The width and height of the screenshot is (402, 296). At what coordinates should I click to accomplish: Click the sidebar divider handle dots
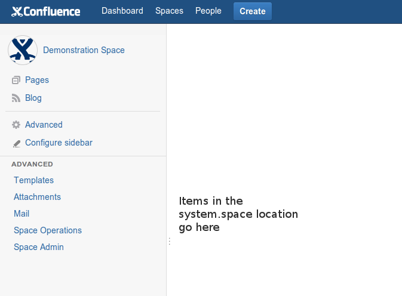(x=170, y=241)
